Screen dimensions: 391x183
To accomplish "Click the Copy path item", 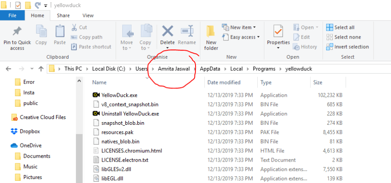I will point(87,37).
